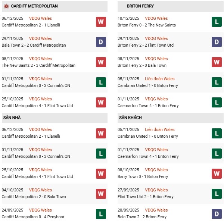
Task: Click W badge for Briton Ferry 2-0 Bala Town
Action: pyautogui.click(x=217, y=62)
